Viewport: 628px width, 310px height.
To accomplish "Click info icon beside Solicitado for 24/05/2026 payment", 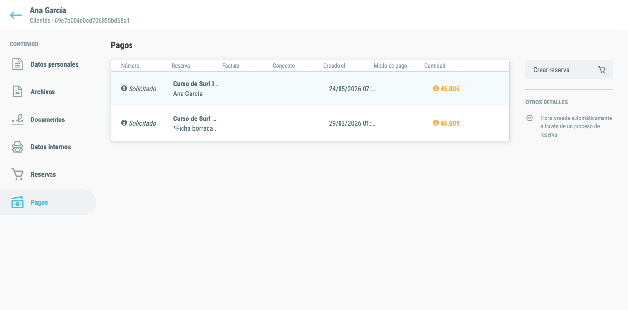I will (124, 89).
